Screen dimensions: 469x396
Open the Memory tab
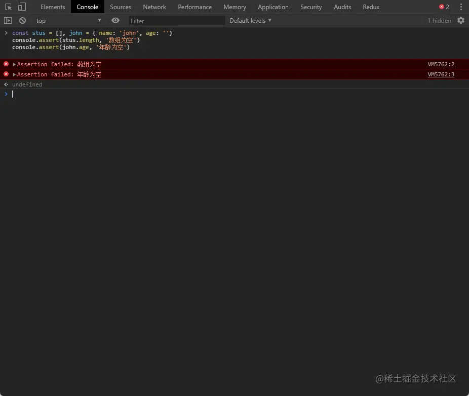point(235,7)
